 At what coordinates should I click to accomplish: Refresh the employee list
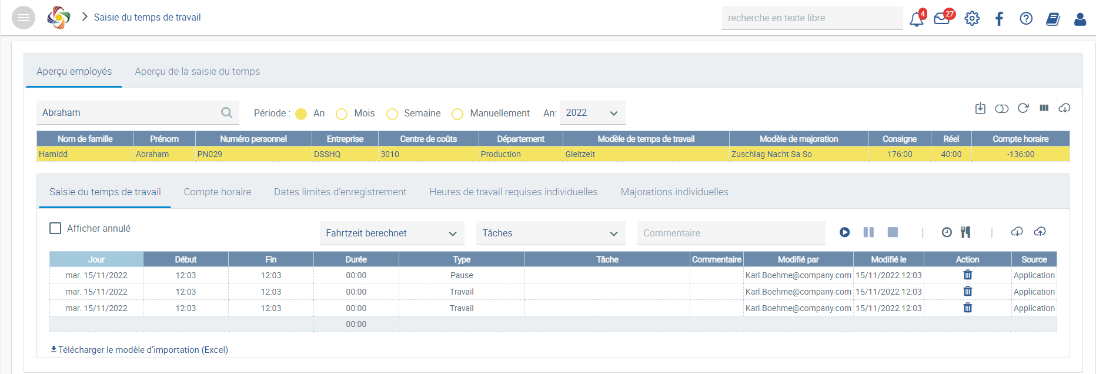(x=1023, y=108)
